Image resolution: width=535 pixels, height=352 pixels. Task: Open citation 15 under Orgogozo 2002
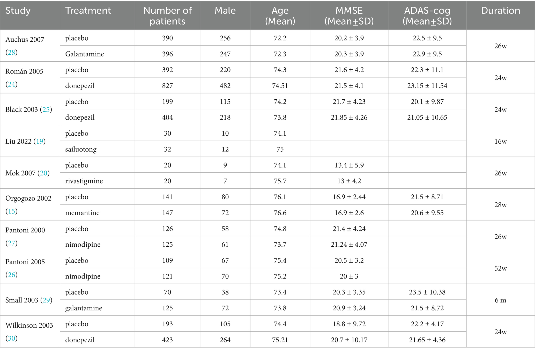click(x=11, y=211)
